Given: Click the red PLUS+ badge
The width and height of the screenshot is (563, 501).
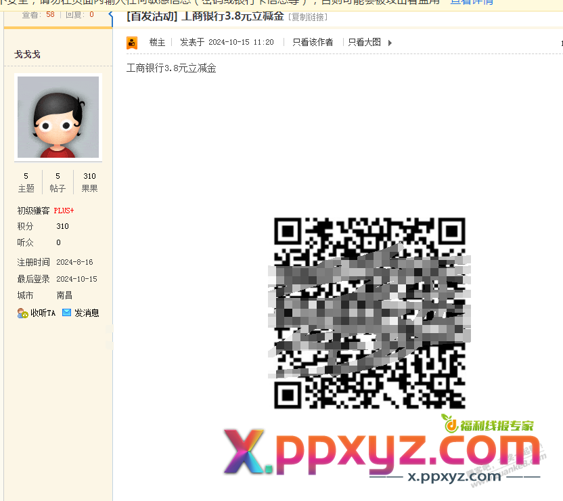Looking at the screenshot, I should click(64, 211).
